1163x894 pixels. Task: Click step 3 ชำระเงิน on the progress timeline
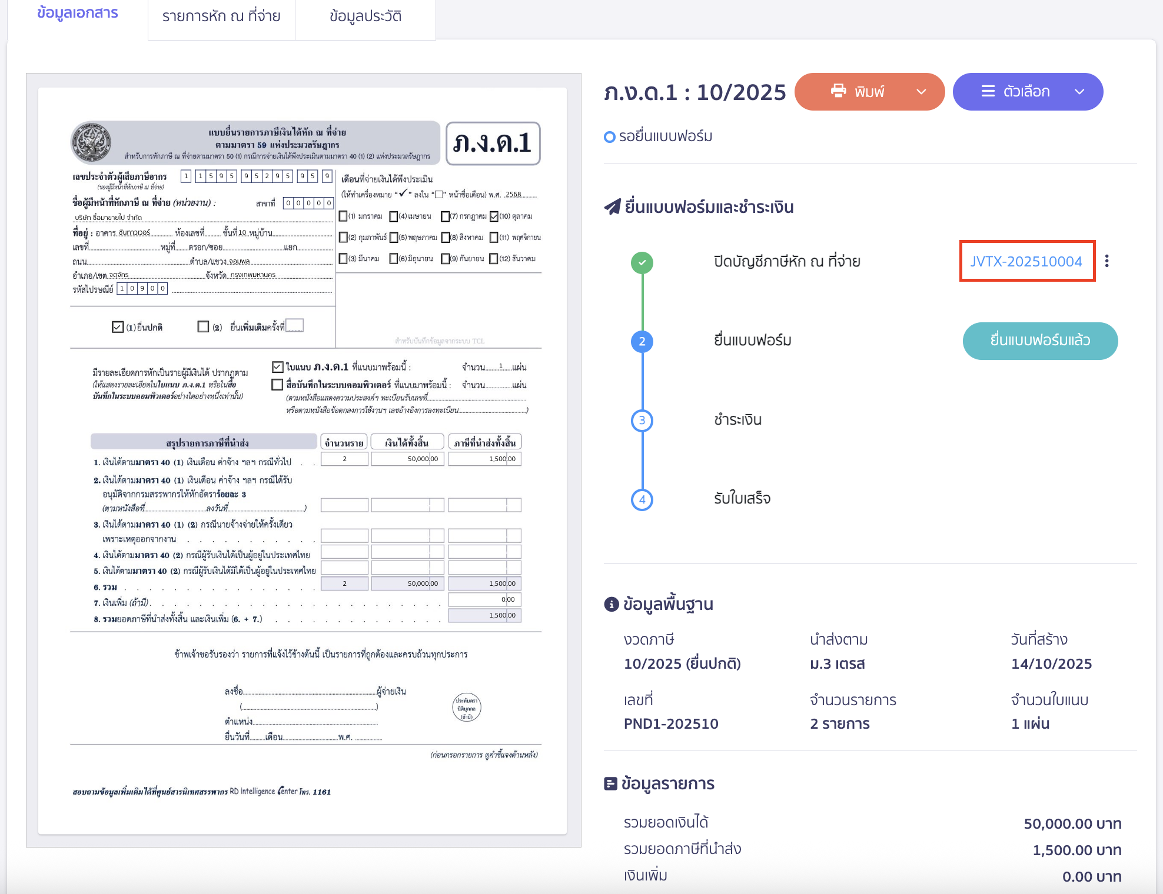tap(642, 419)
